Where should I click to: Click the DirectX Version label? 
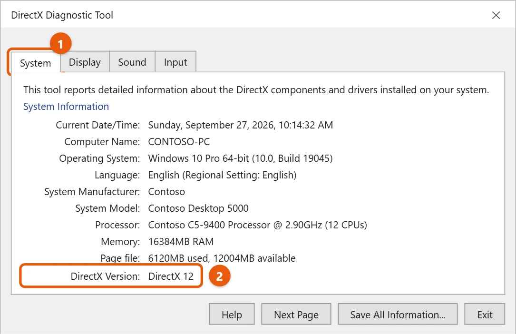(x=105, y=276)
